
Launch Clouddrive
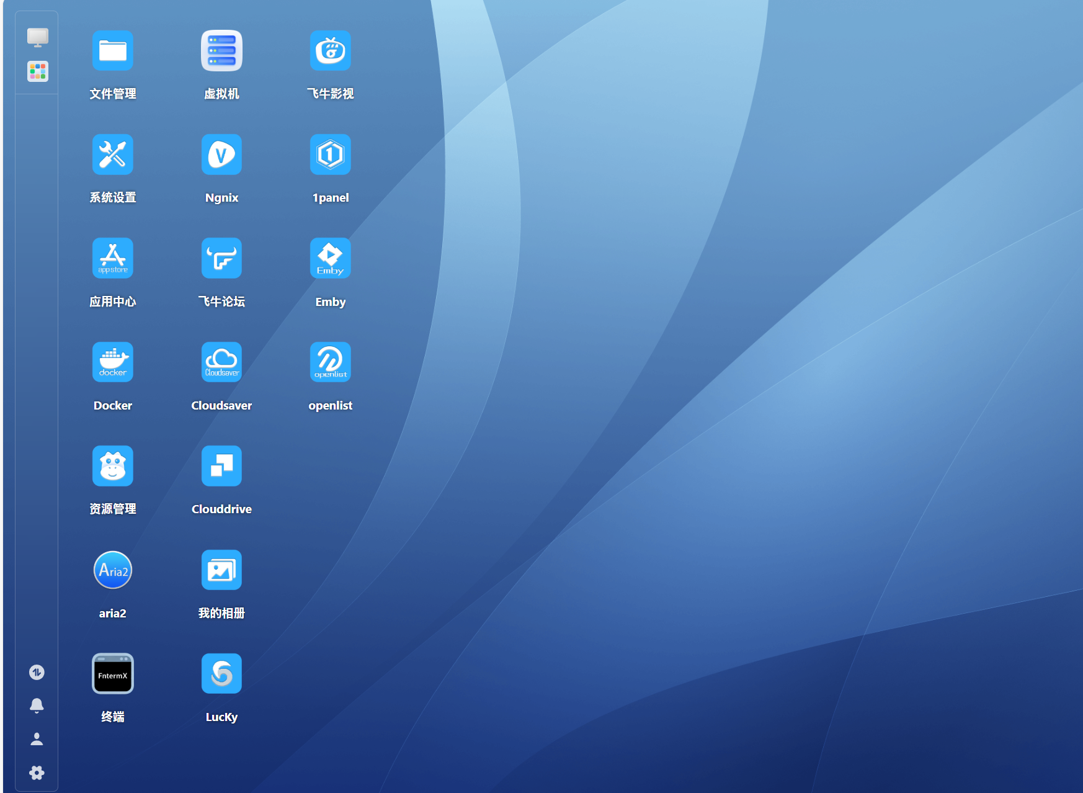coord(221,465)
